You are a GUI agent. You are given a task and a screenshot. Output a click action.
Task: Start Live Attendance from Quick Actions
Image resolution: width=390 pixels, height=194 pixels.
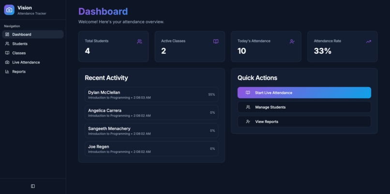click(x=304, y=92)
